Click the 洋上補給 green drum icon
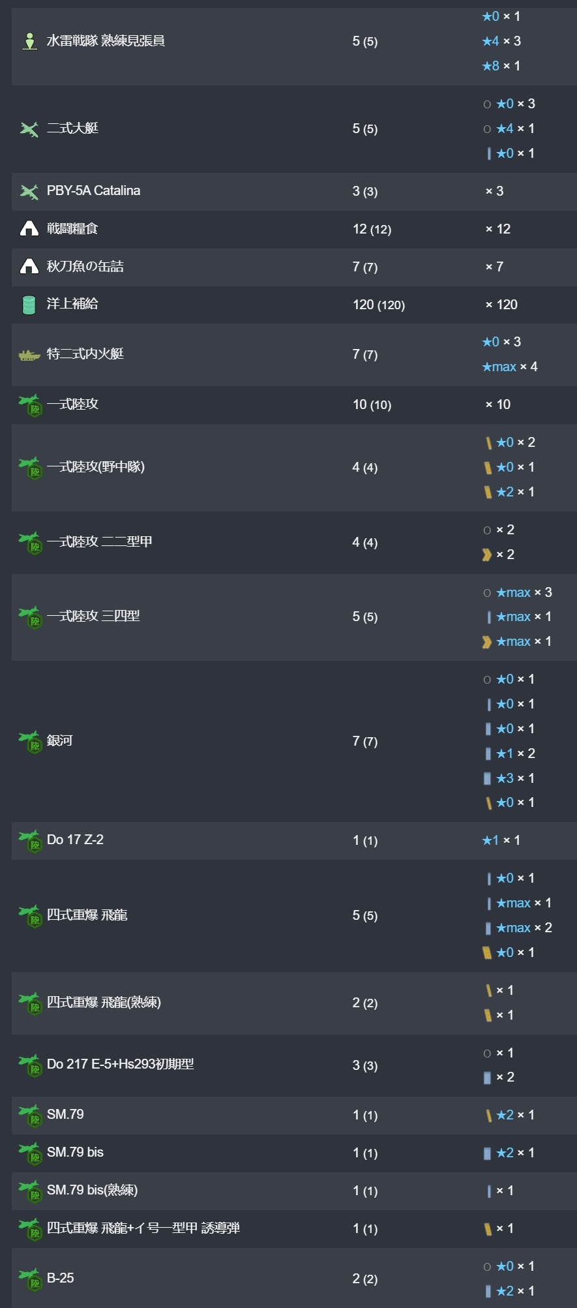Image resolution: width=577 pixels, height=1308 pixels. pyautogui.click(x=29, y=305)
